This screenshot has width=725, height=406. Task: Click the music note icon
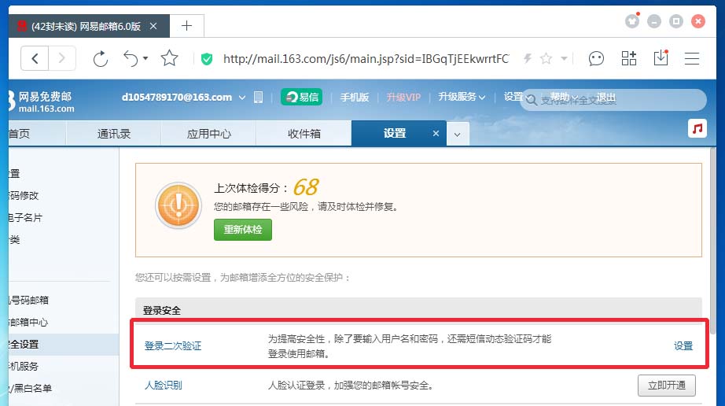697,128
